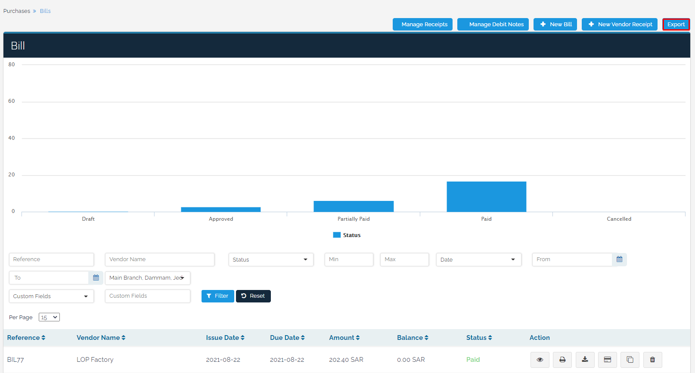This screenshot has height=373, width=695.
Task: Change the Per Page count dropdown
Action: (49, 318)
